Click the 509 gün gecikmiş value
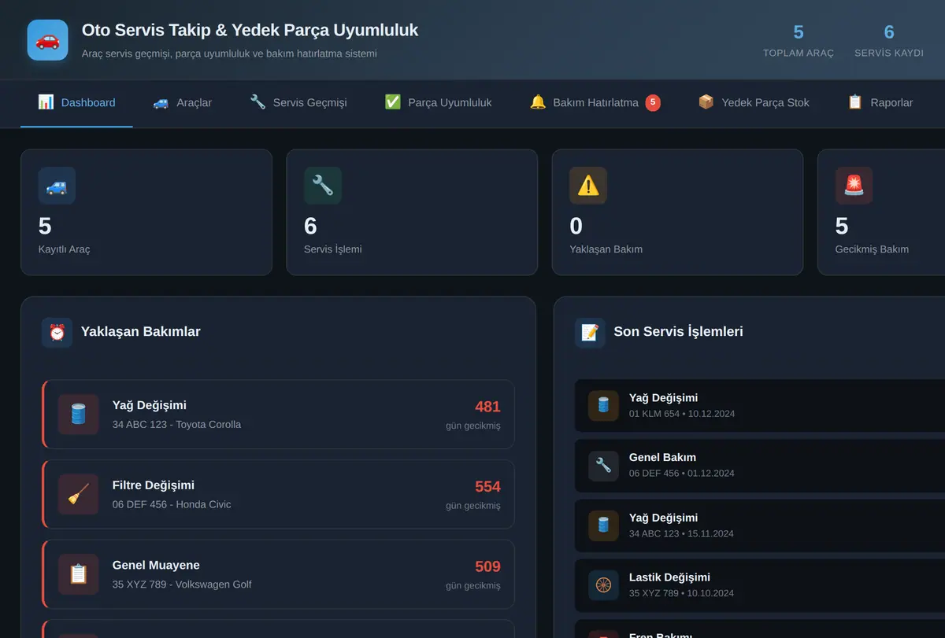The height and width of the screenshot is (638, 945). [x=473, y=574]
